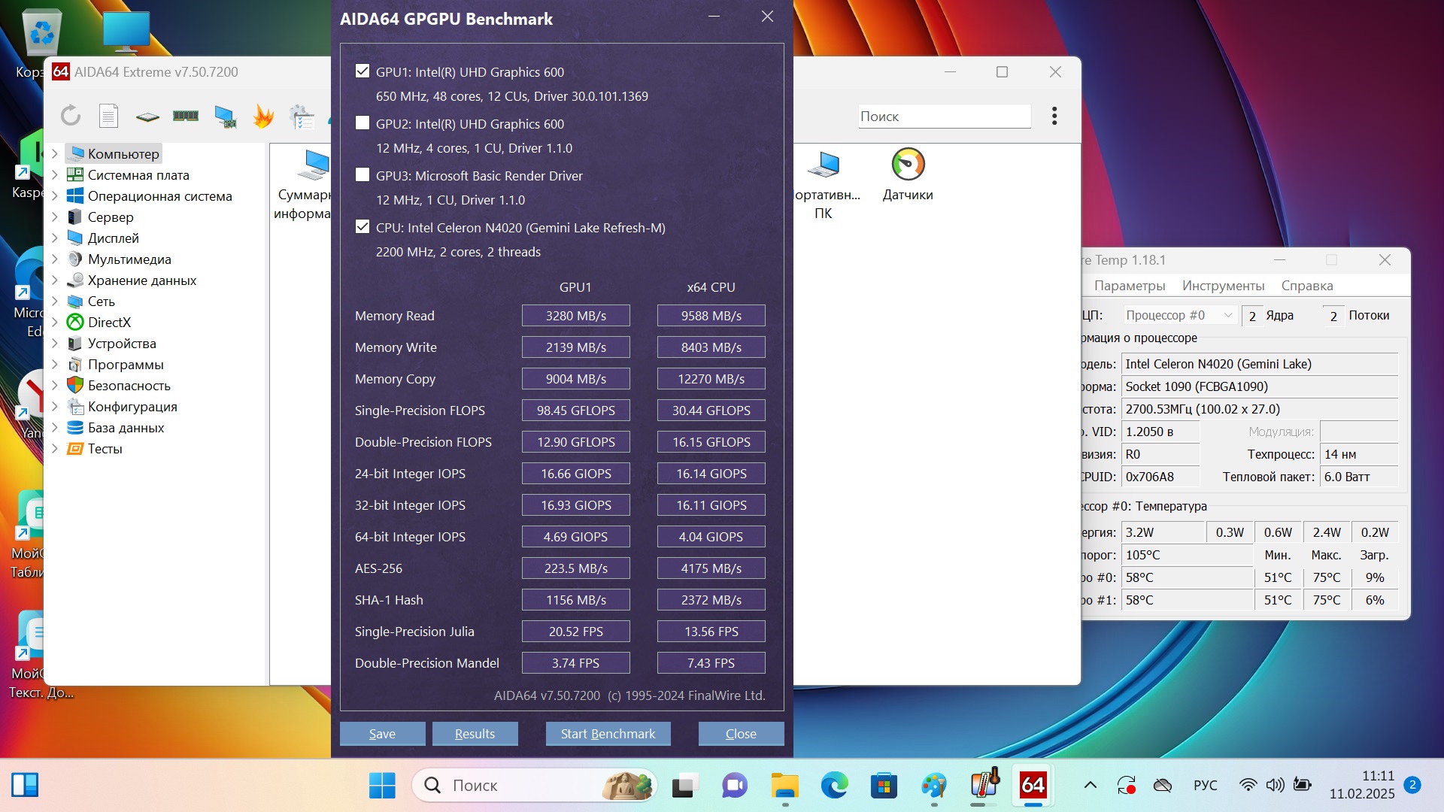Select Дисплей in the tree

(114, 238)
